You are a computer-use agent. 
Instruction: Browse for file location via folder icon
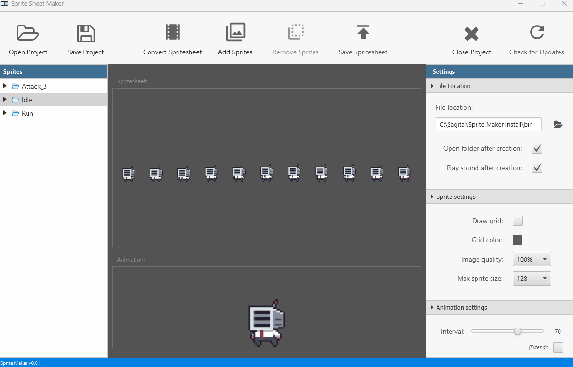coord(558,124)
